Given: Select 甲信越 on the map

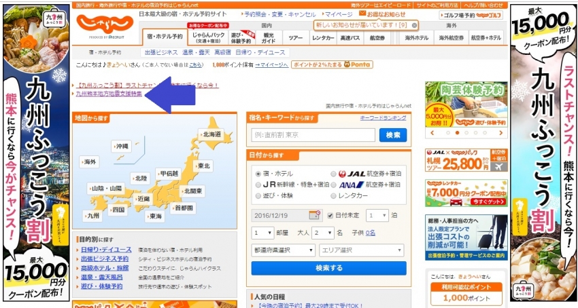Looking at the screenshot, I should [169, 173].
